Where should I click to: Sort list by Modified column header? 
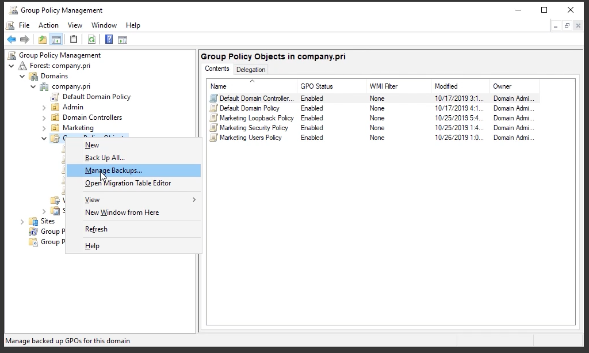tap(446, 86)
